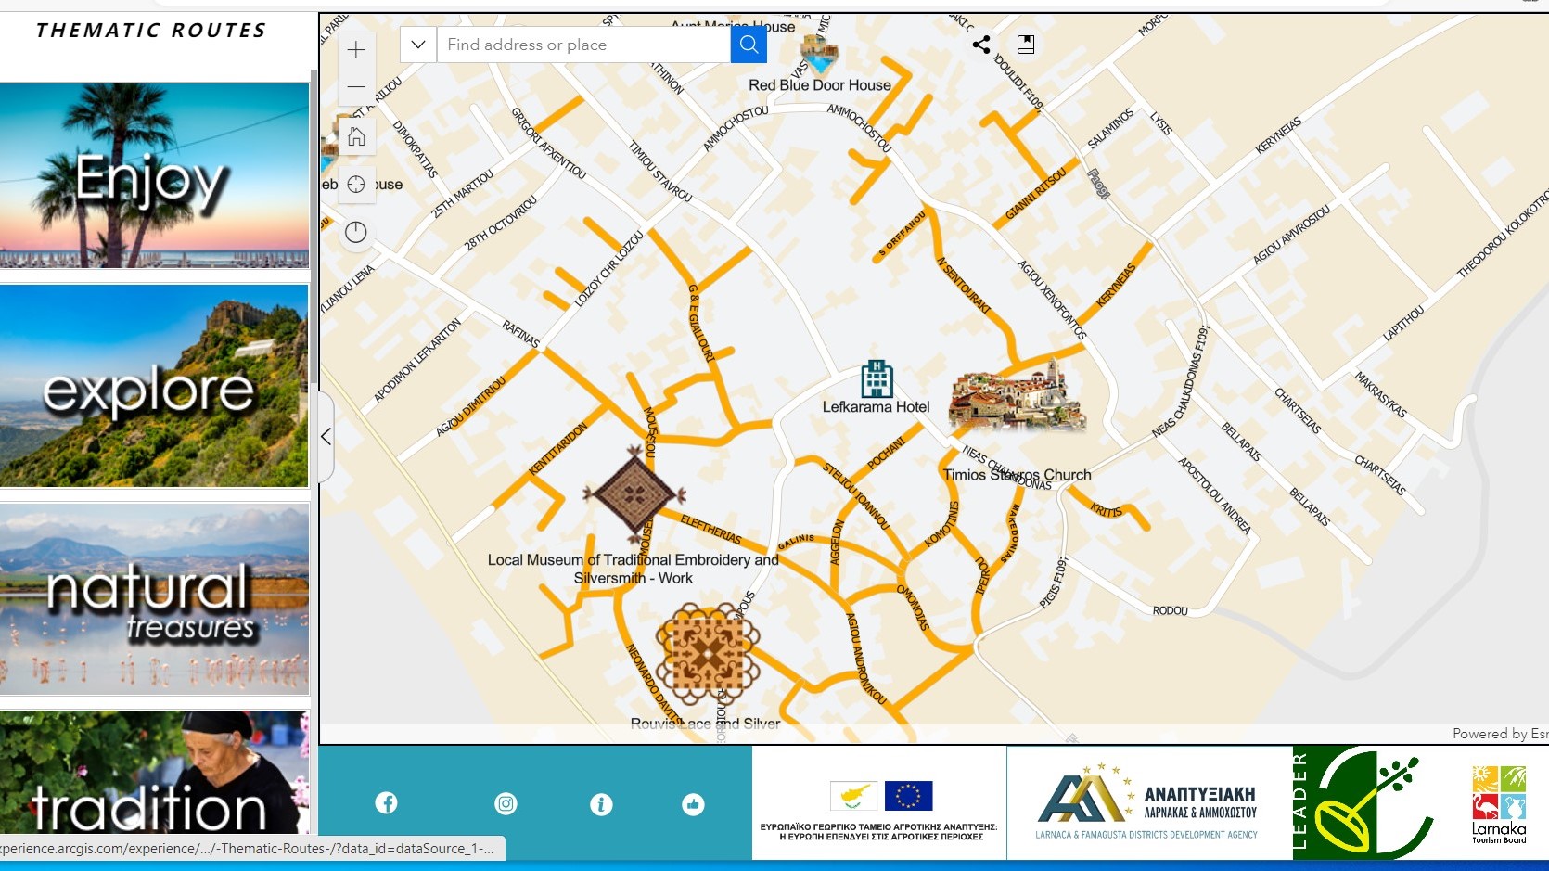The height and width of the screenshot is (871, 1549).
Task: Share the map via the share icon
Action: pyautogui.click(x=980, y=44)
